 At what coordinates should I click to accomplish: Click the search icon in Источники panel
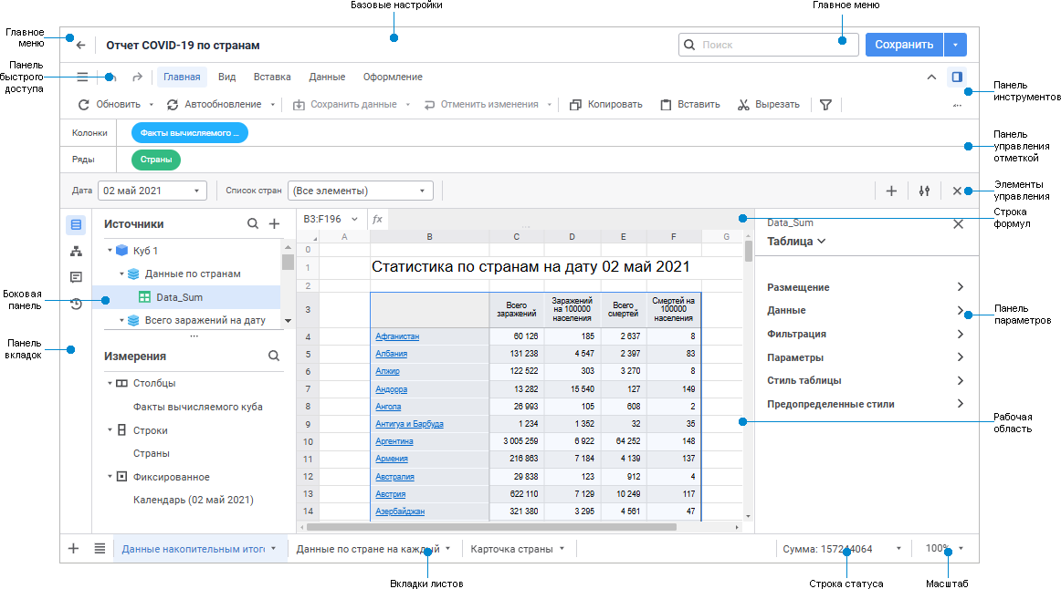point(253,223)
